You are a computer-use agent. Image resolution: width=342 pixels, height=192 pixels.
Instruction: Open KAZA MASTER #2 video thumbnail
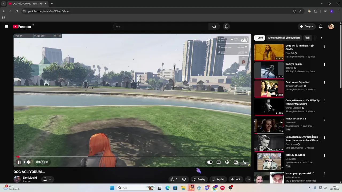(269, 125)
